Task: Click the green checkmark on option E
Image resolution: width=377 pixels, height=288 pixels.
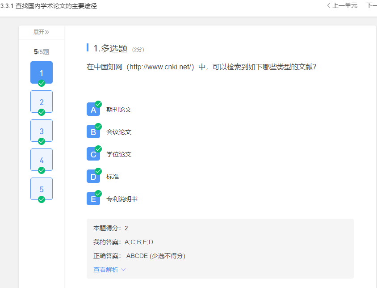Action: click(x=99, y=193)
